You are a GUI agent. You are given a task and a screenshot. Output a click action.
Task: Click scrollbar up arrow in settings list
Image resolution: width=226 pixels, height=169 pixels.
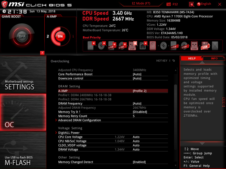175,70
